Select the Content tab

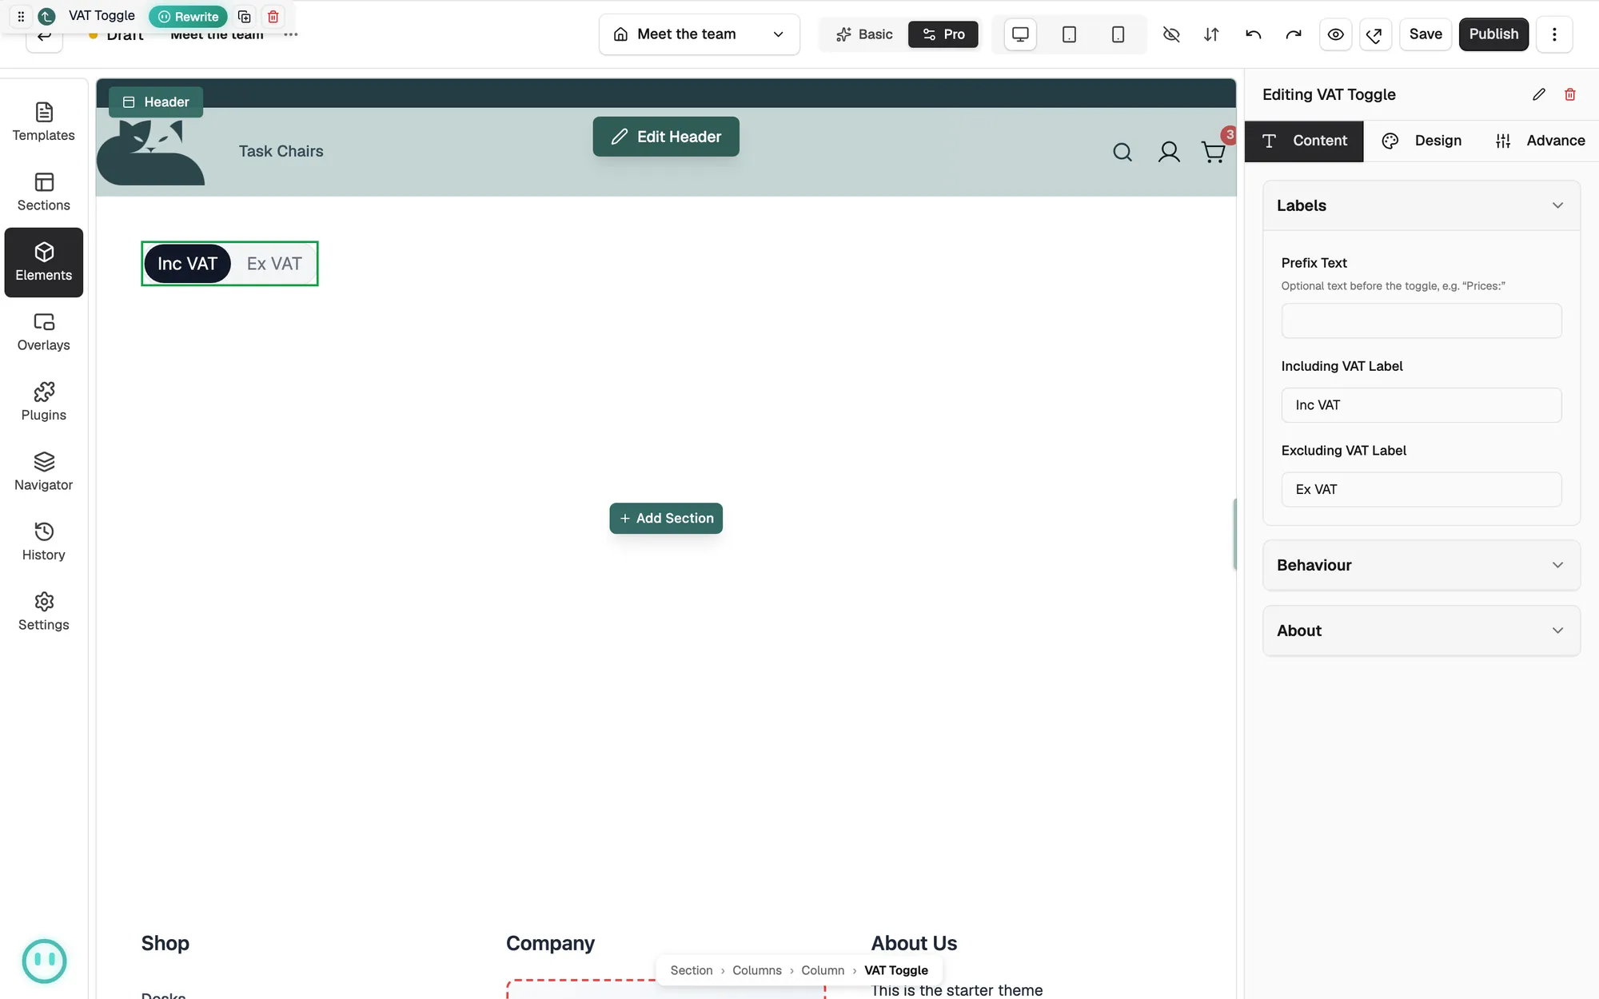[1304, 141]
